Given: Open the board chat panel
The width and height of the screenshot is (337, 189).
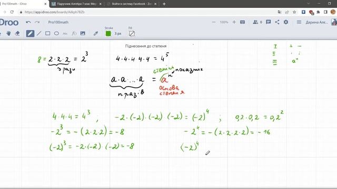Looking at the screenshot, I should 268,22.
